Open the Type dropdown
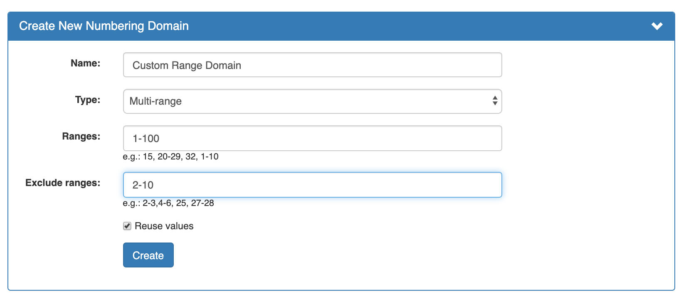This screenshot has width=686, height=299. [312, 101]
